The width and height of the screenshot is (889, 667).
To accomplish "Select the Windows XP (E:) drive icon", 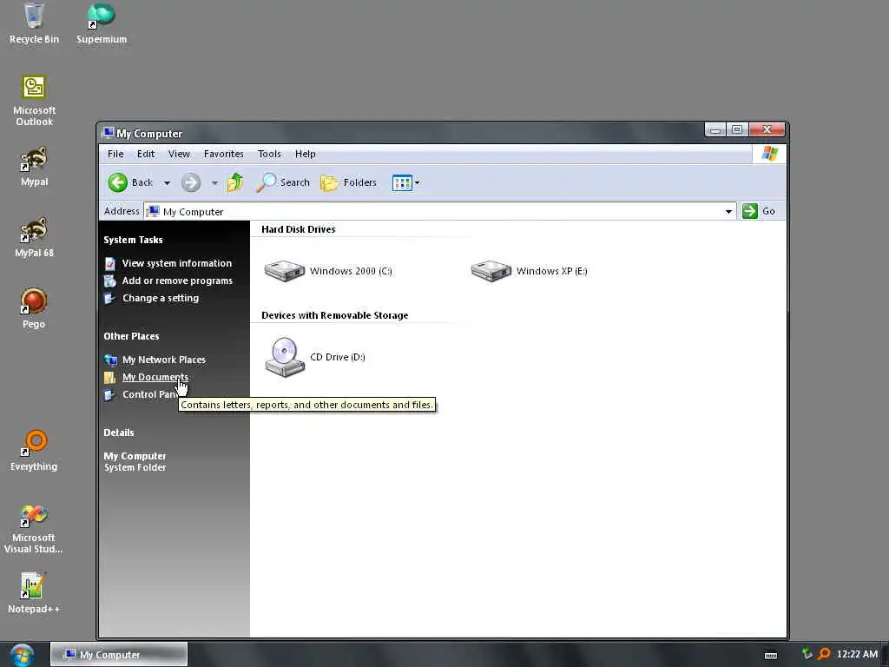I will (491, 271).
